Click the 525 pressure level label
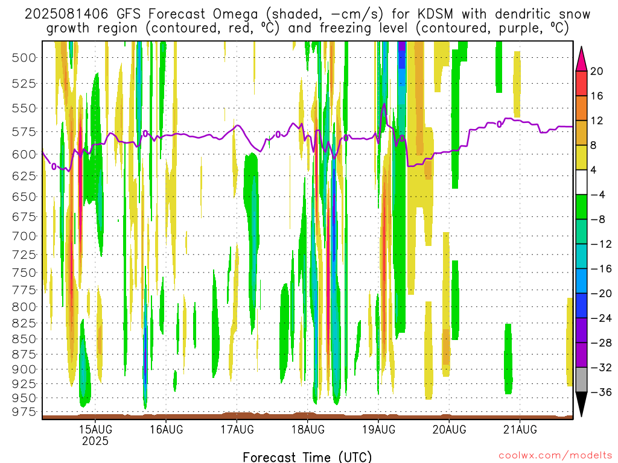 coord(24,83)
